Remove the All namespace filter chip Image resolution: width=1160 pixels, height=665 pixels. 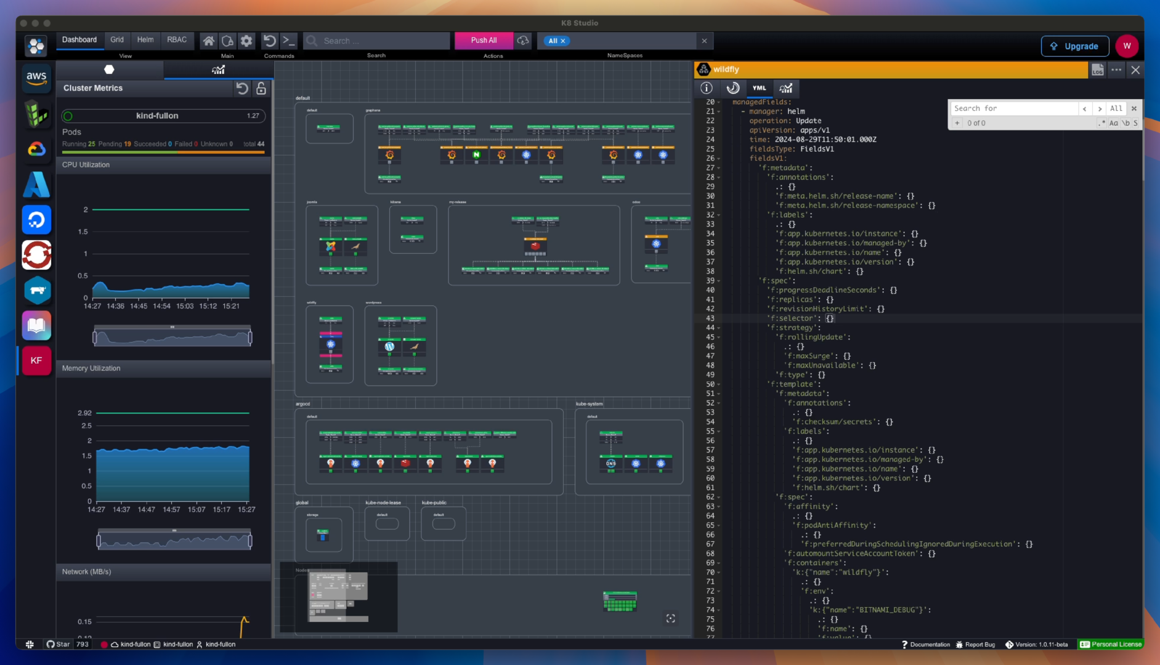click(562, 41)
